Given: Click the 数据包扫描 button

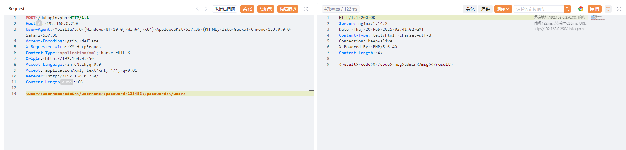Looking at the screenshot, I should (x=225, y=9).
